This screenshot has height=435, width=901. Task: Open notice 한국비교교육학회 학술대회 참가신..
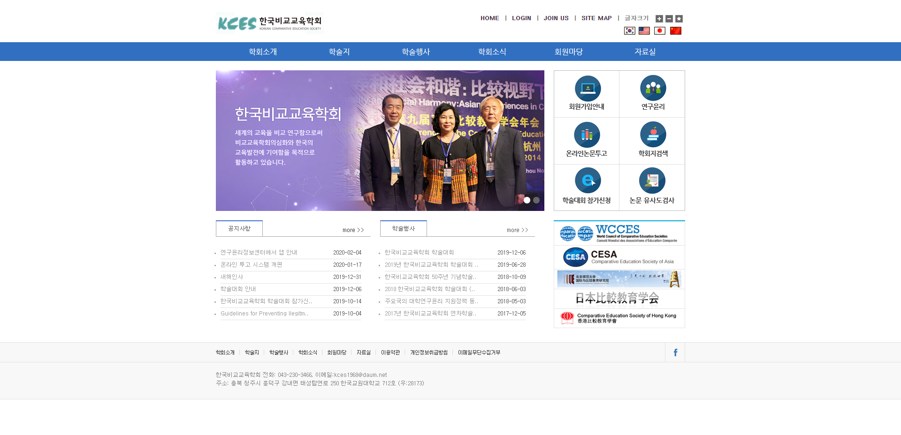267,301
